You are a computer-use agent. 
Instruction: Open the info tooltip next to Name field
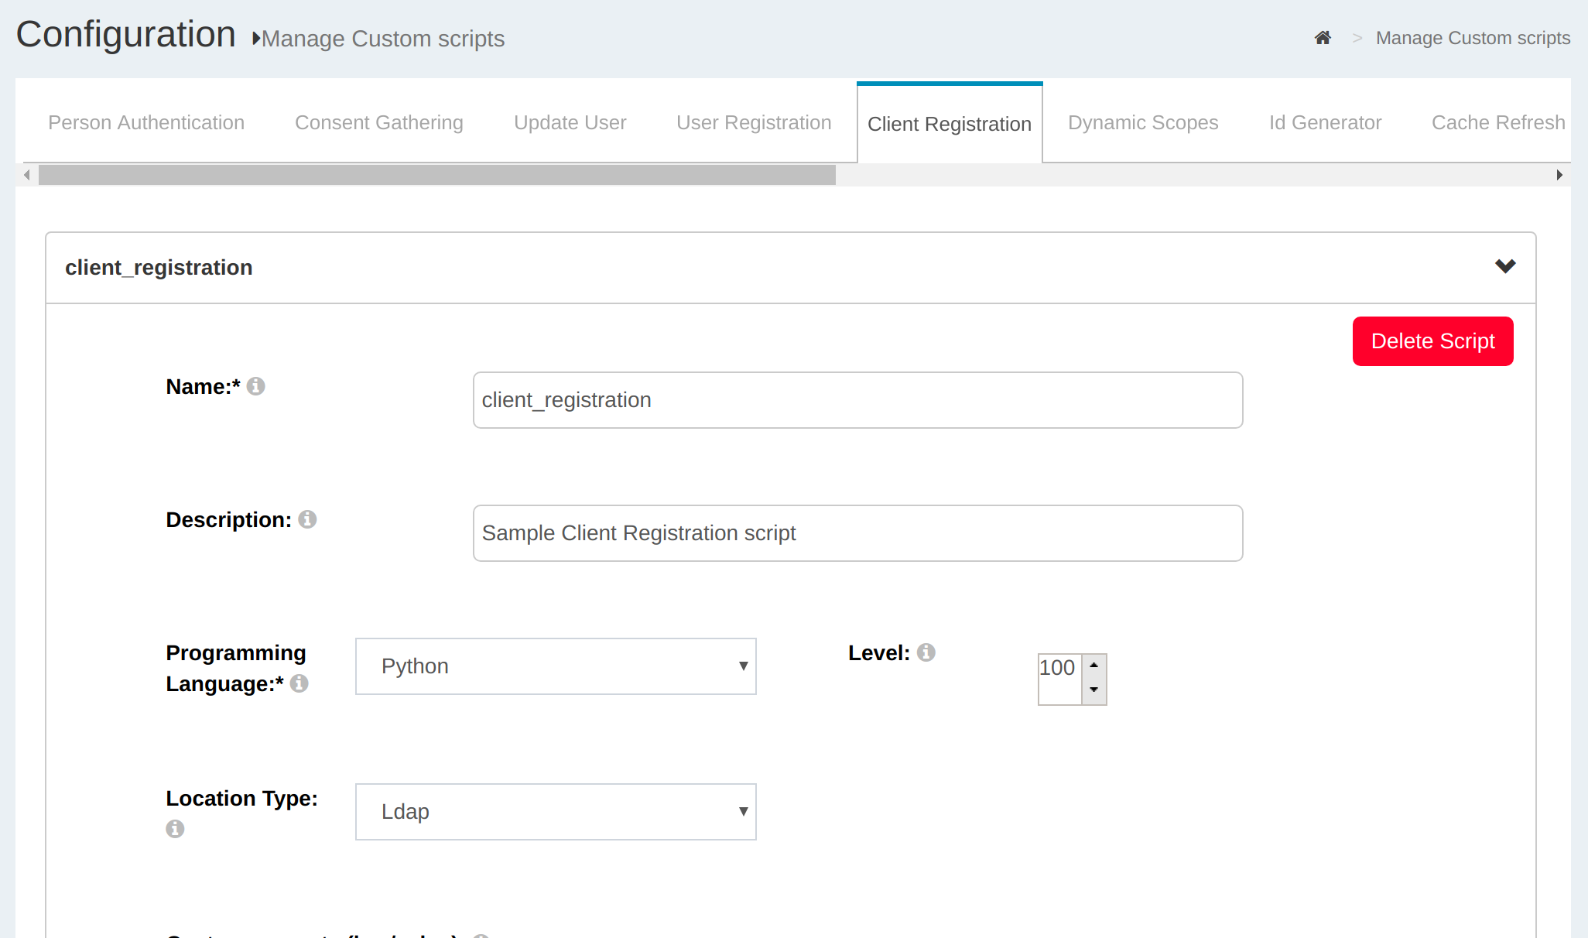(256, 387)
